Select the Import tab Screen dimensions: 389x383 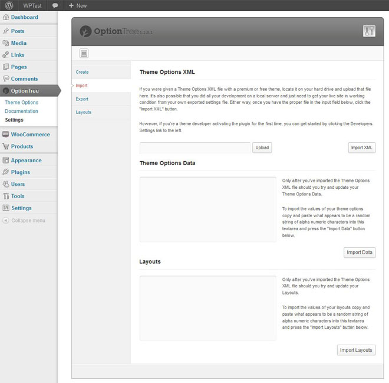tap(81, 86)
